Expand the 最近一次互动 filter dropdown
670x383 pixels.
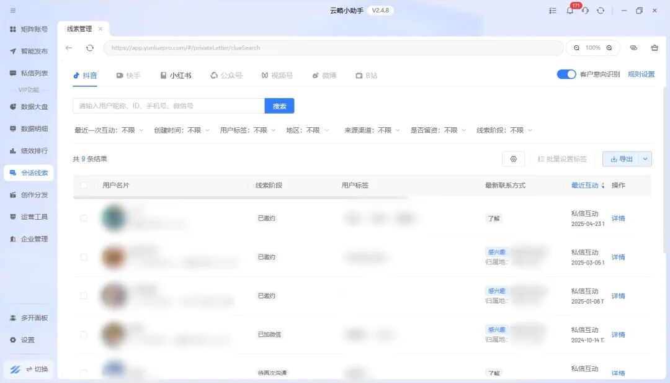click(x=109, y=130)
